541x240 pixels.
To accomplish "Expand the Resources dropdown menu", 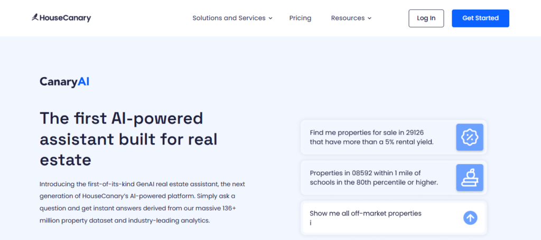I will [351, 18].
